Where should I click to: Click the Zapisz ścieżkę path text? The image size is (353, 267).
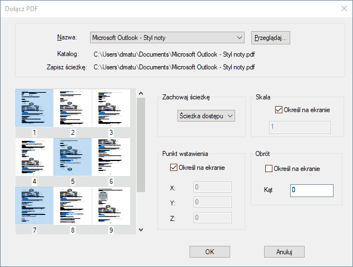tap(174, 67)
